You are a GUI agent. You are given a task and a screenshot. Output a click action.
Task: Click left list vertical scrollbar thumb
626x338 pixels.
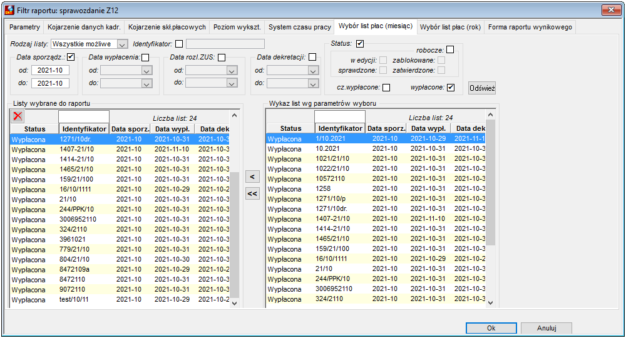tap(234, 235)
